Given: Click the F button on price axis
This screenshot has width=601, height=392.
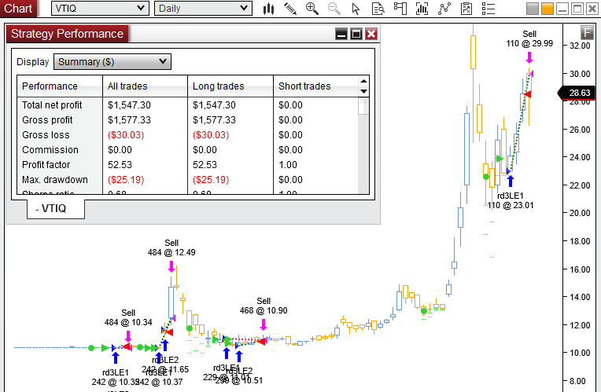Looking at the screenshot, I should (587, 33).
